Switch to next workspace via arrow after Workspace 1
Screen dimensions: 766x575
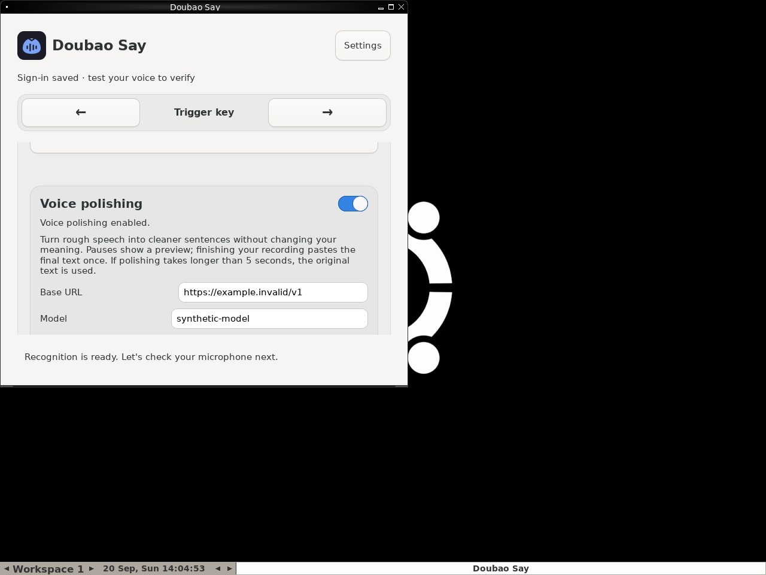click(x=92, y=569)
